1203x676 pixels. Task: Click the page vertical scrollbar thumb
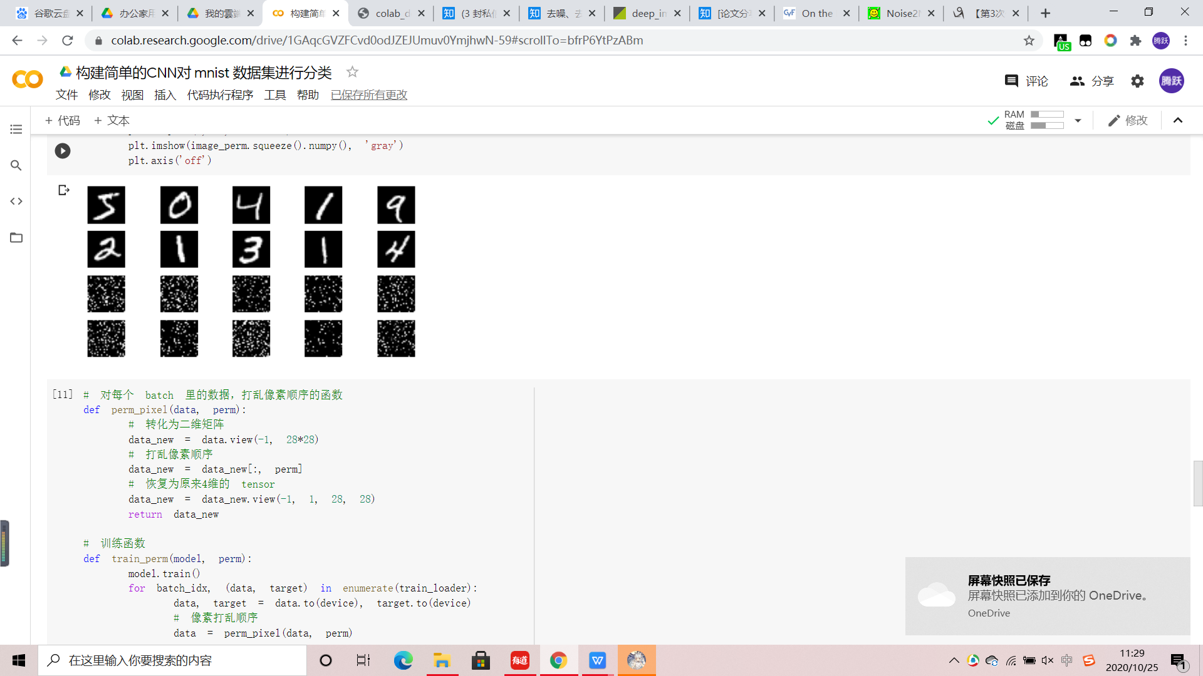click(x=1197, y=483)
